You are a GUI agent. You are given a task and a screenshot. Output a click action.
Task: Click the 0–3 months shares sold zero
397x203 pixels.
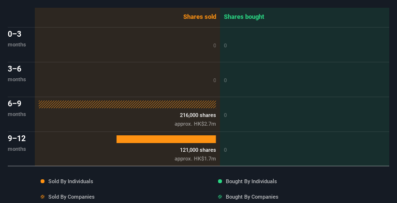pos(215,46)
